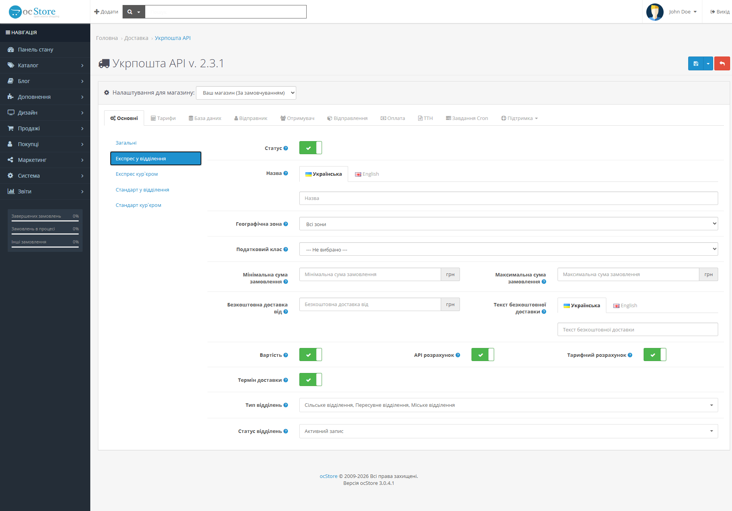732x511 pixels.
Task: Switch to the Отримувач tab
Action: click(x=297, y=118)
